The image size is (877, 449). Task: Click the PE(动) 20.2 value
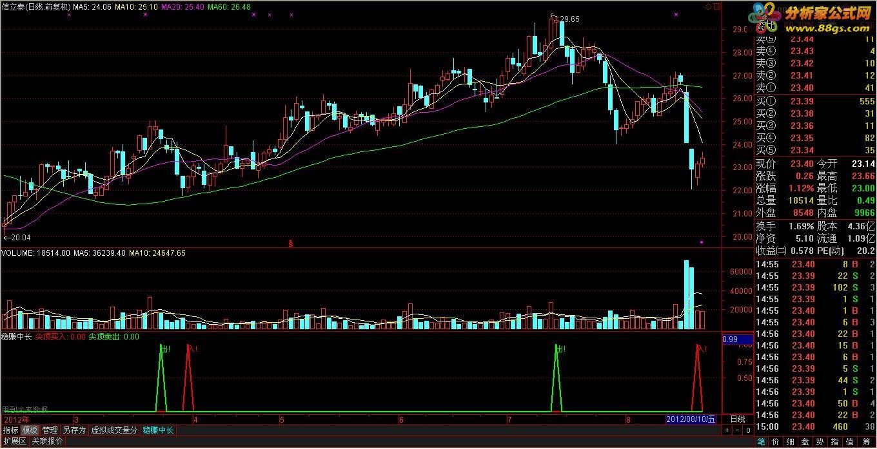click(866, 251)
